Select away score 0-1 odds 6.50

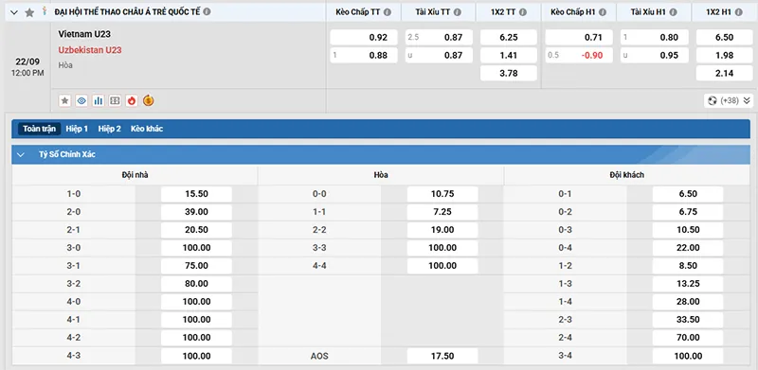[x=688, y=194]
